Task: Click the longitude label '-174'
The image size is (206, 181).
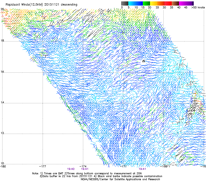Action: click(83, 166)
